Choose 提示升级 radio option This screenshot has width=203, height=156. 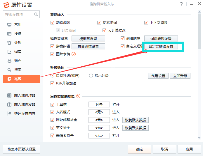click(91, 76)
